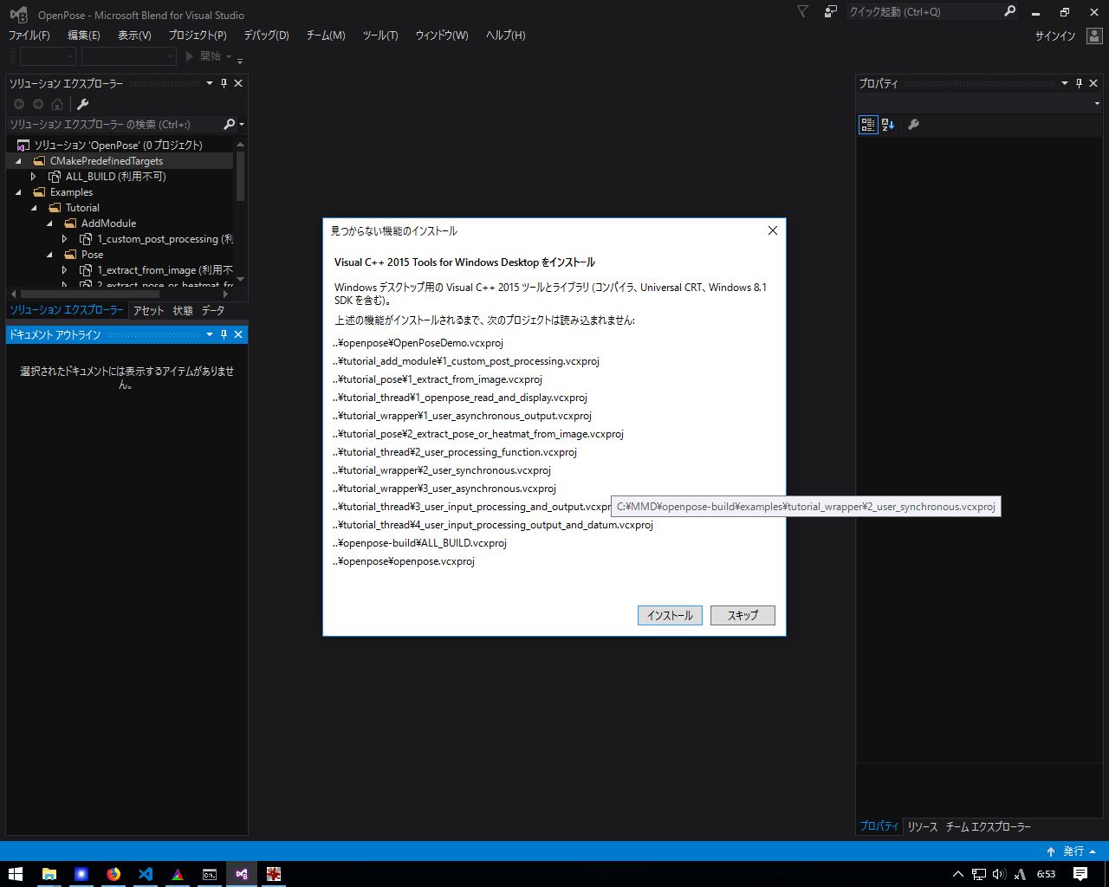
Task: Open Visual Studio Code from the taskbar
Action: 145,875
